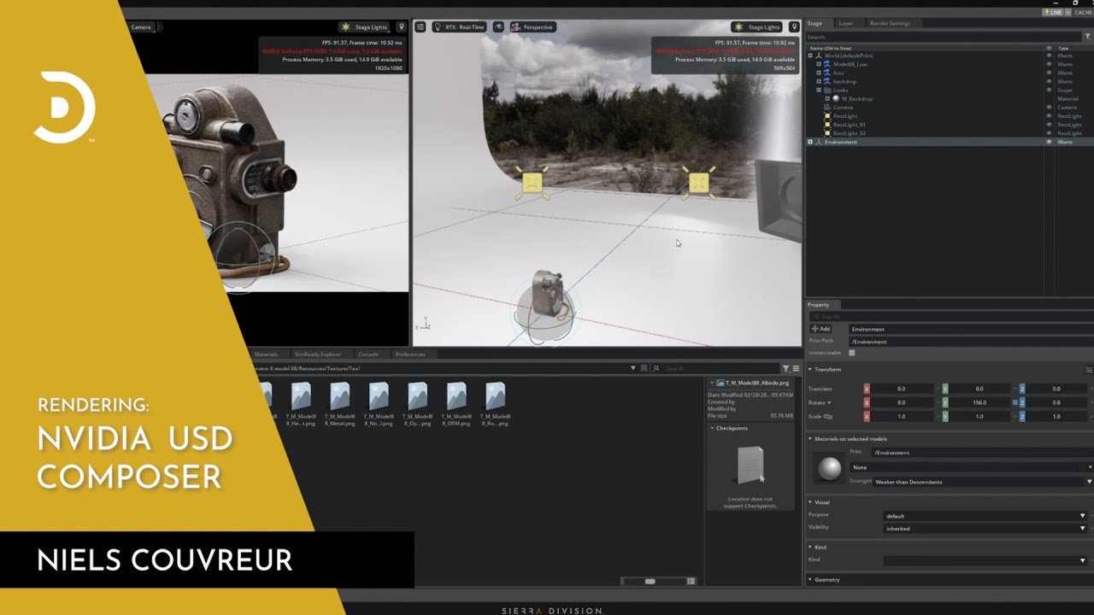Viewport: 1094px width, 615px height.
Task: Switch to the Layer tab
Action: (845, 23)
